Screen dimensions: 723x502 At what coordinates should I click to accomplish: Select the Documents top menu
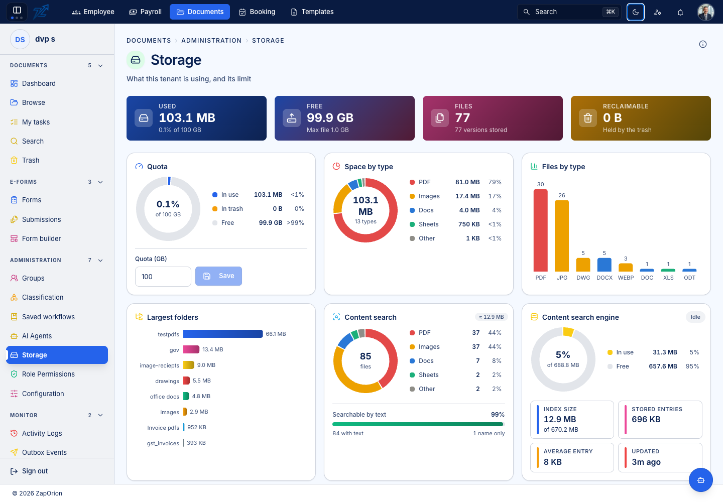coord(200,12)
